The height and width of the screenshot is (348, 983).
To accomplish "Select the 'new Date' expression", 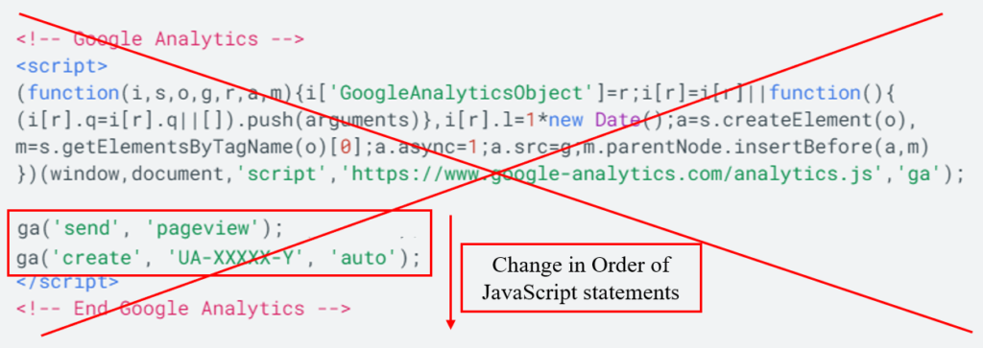I will (x=594, y=120).
